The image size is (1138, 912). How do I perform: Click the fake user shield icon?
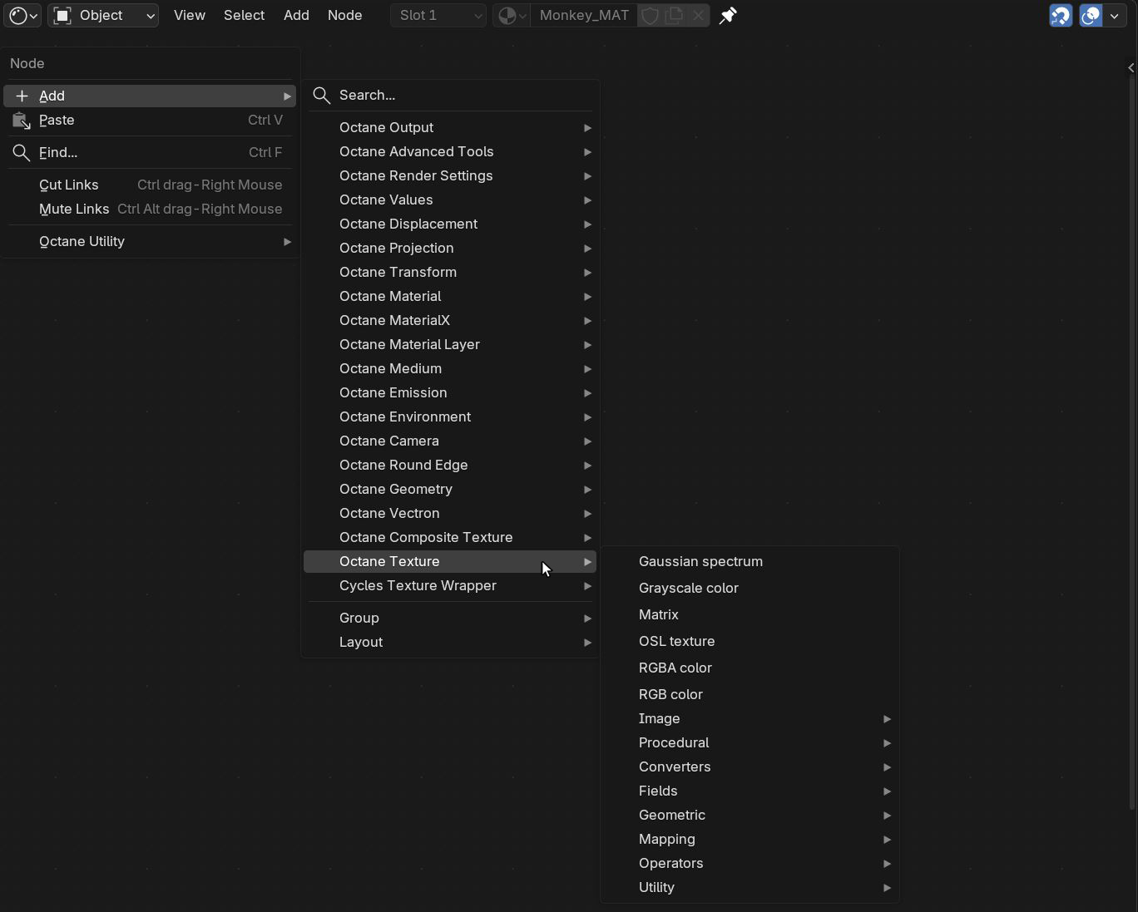(x=651, y=15)
